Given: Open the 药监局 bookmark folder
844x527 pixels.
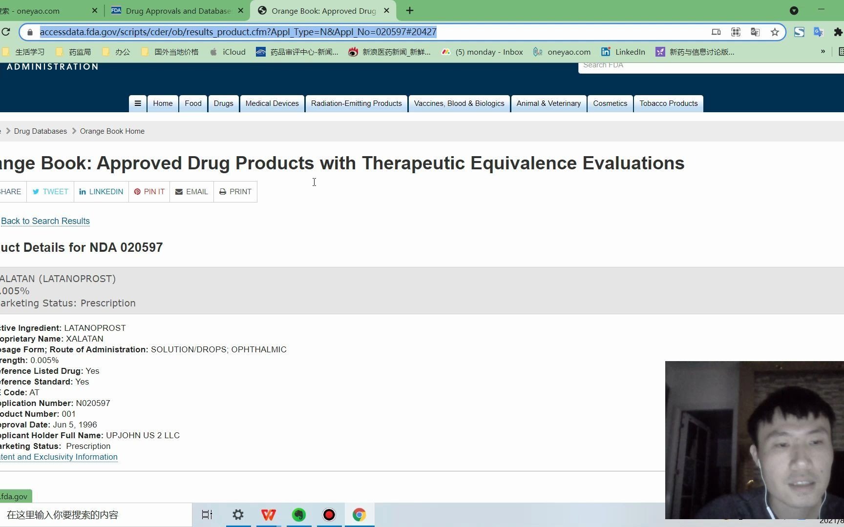Looking at the screenshot, I should click(x=74, y=52).
